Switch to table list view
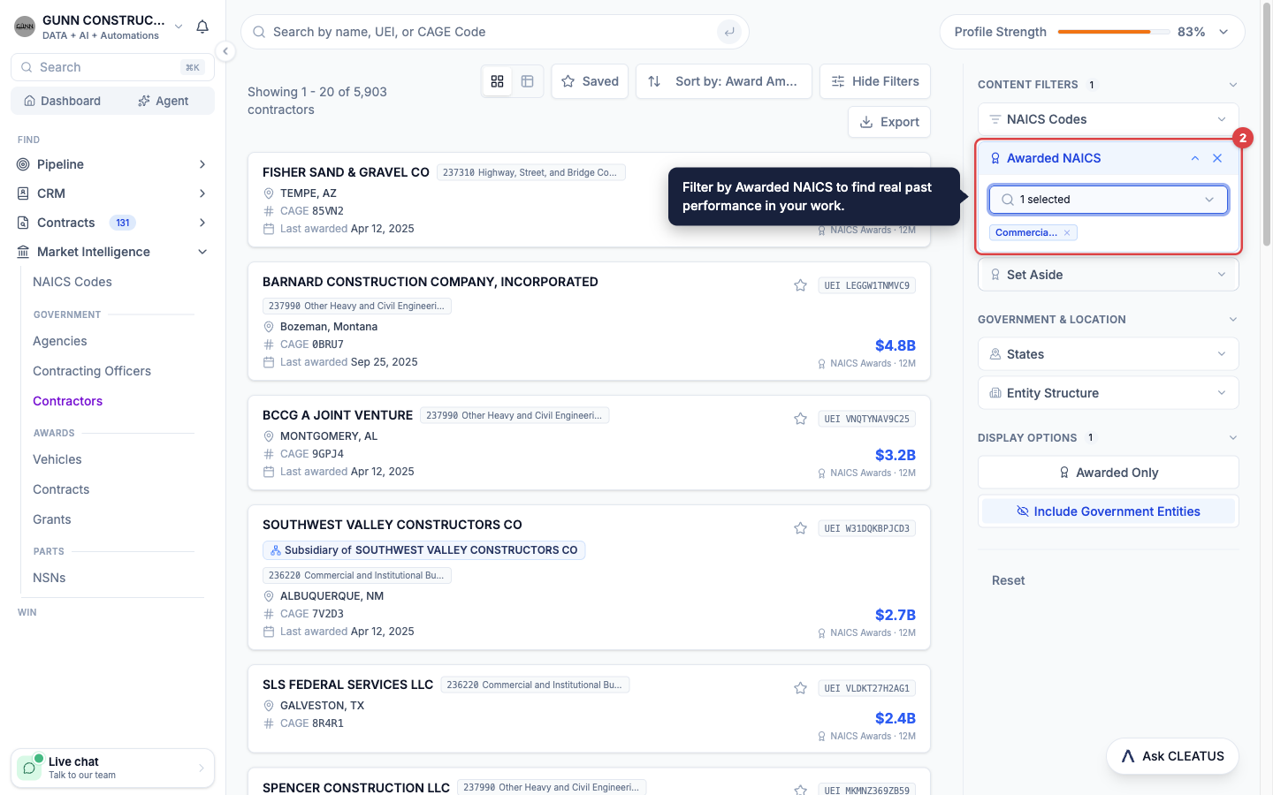Image resolution: width=1273 pixels, height=795 pixels. pyautogui.click(x=528, y=81)
